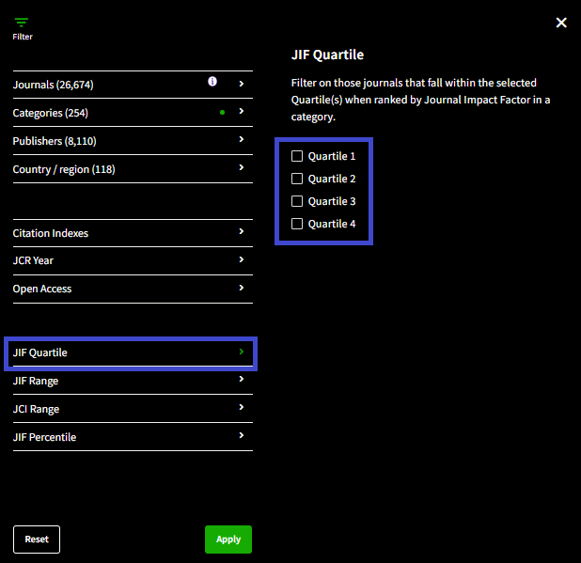Expand the Journals chevron arrow
Viewport: 581px width, 563px height.
pyautogui.click(x=242, y=84)
